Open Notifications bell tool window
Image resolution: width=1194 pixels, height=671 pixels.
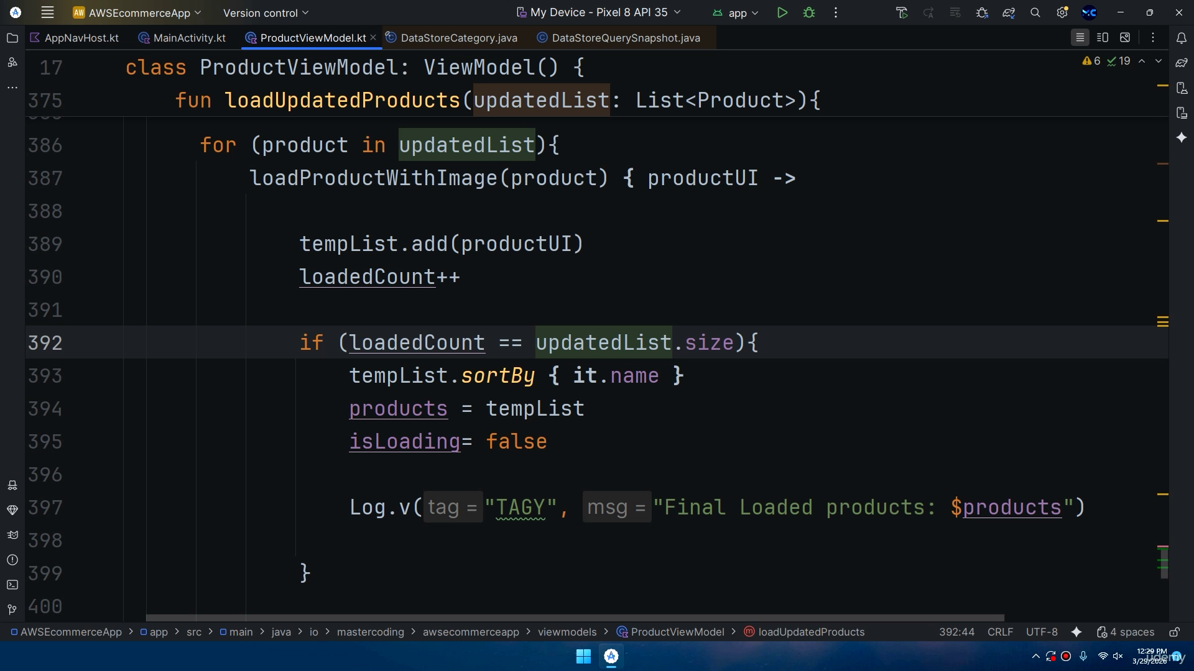click(1182, 38)
